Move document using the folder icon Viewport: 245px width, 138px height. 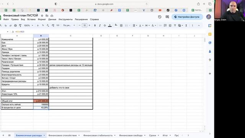(47, 16)
